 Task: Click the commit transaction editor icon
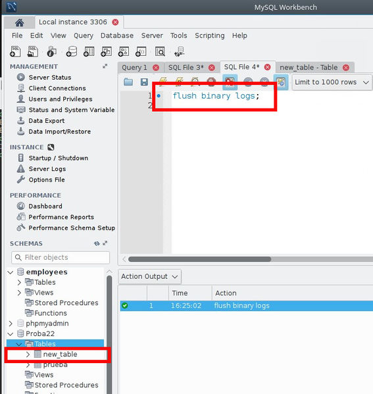coord(248,82)
